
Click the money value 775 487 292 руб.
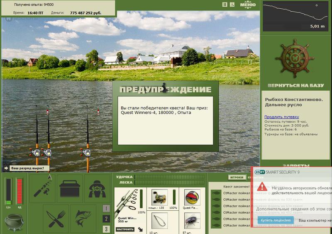point(85,13)
